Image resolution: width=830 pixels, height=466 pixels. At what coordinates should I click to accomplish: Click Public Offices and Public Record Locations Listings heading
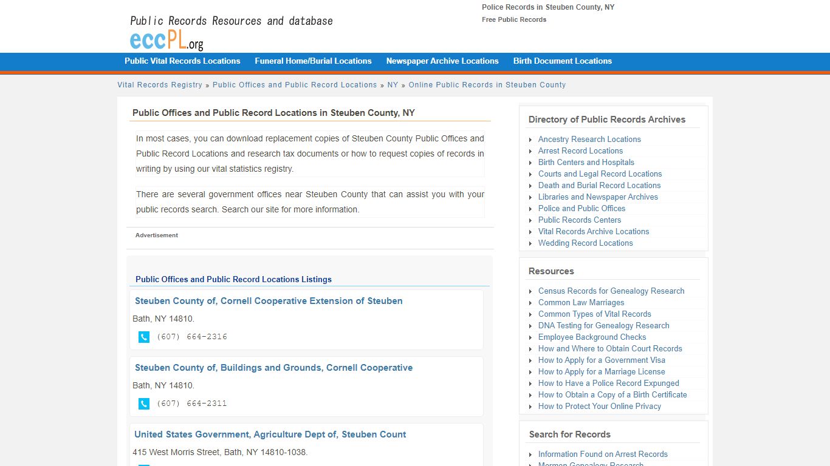(x=233, y=280)
